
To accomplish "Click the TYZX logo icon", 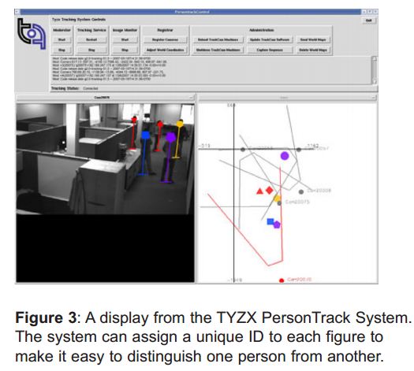I will click(x=32, y=34).
